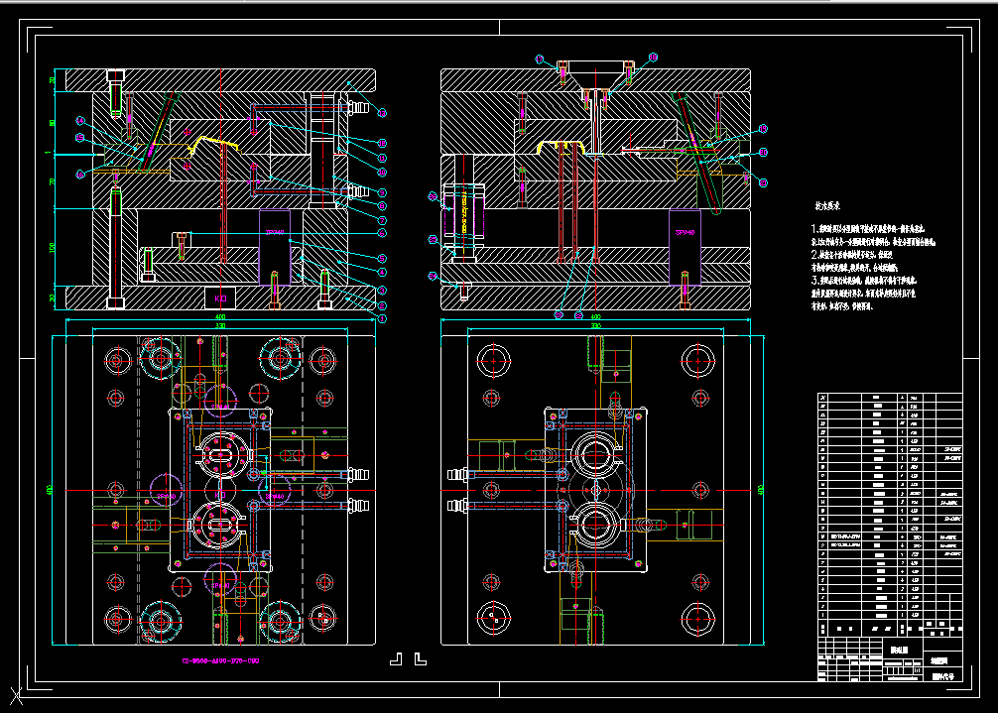Select part balloon 10 in left section view
Screen dimensions: 998x713
click(x=383, y=173)
